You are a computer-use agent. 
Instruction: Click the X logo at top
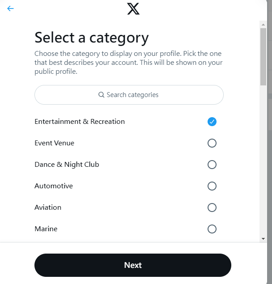(x=133, y=8)
